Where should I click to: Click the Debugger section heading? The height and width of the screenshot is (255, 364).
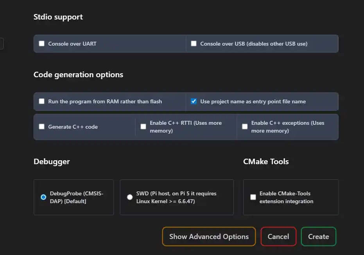(x=52, y=161)
